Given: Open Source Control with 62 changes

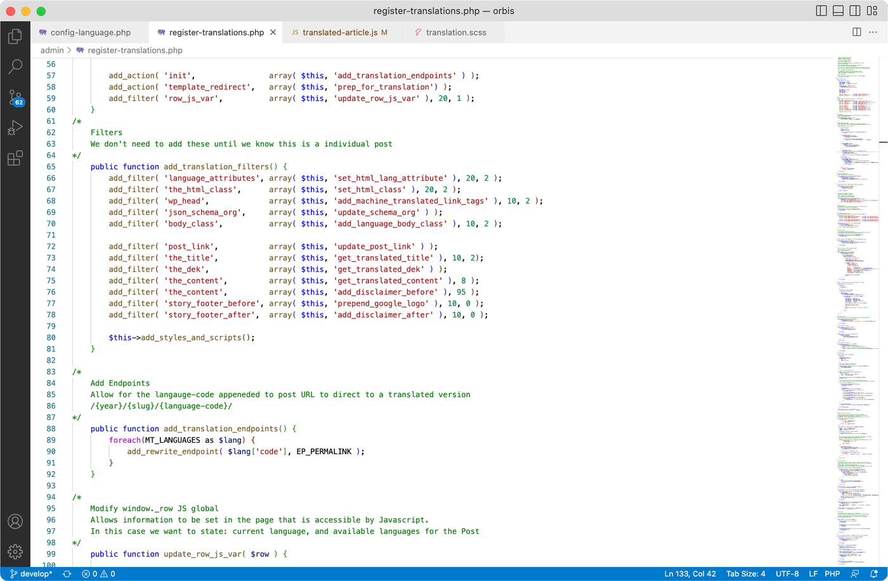Looking at the screenshot, I should [15, 97].
